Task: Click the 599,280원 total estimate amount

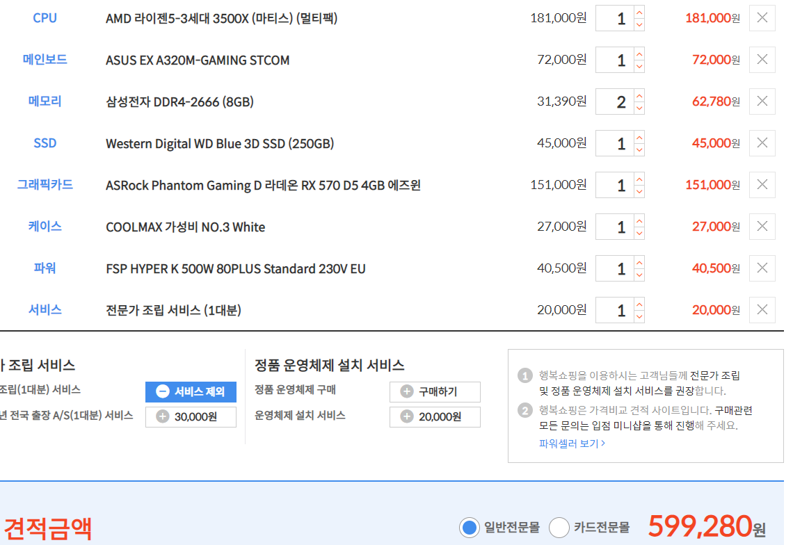Action: point(707,526)
